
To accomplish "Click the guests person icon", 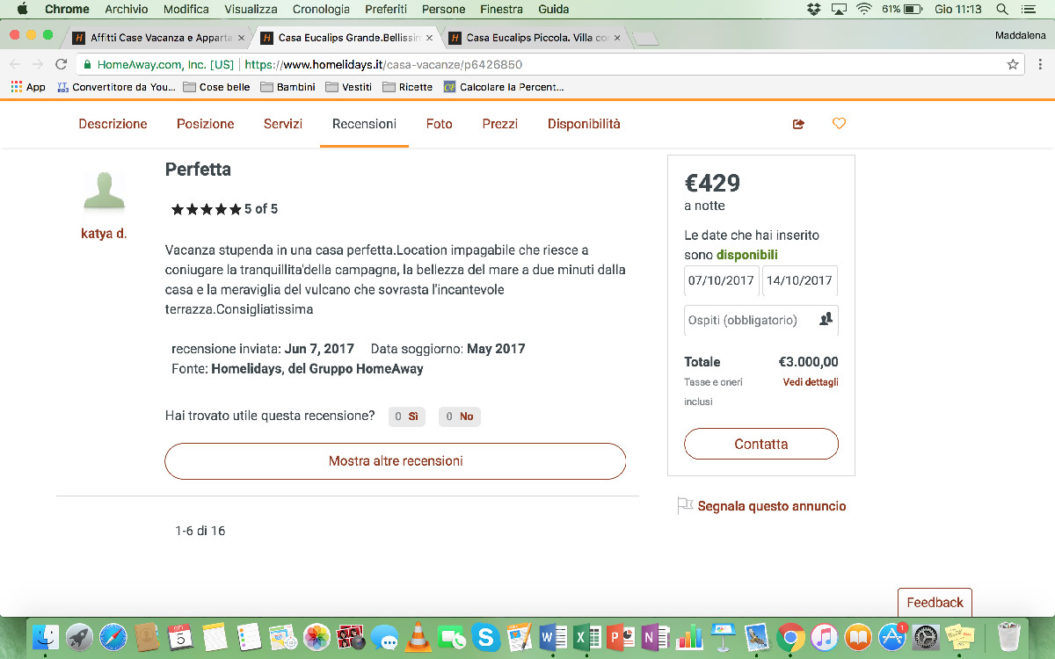I will coord(826,320).
